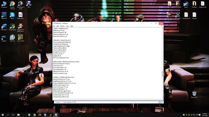This screenshot has width=209, height=117.
Task: Open the Nvidia Shadowplay desktop shortcut
Action: (12, 27)
